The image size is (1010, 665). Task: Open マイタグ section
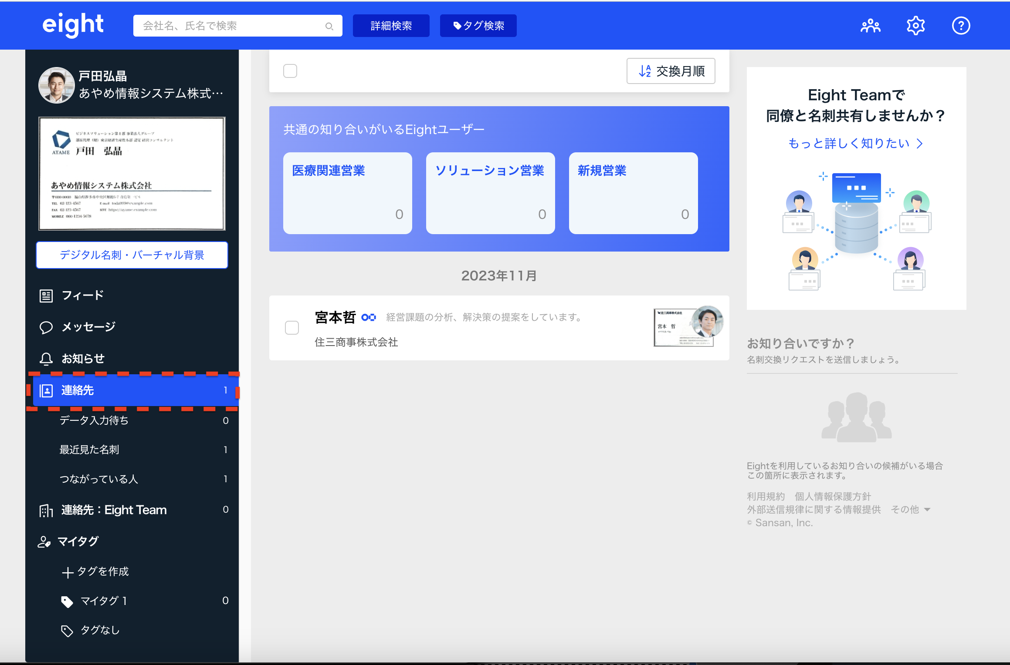point(78,541)
